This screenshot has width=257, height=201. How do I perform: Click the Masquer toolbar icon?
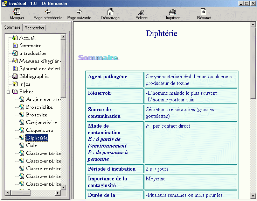coord(17,12)
